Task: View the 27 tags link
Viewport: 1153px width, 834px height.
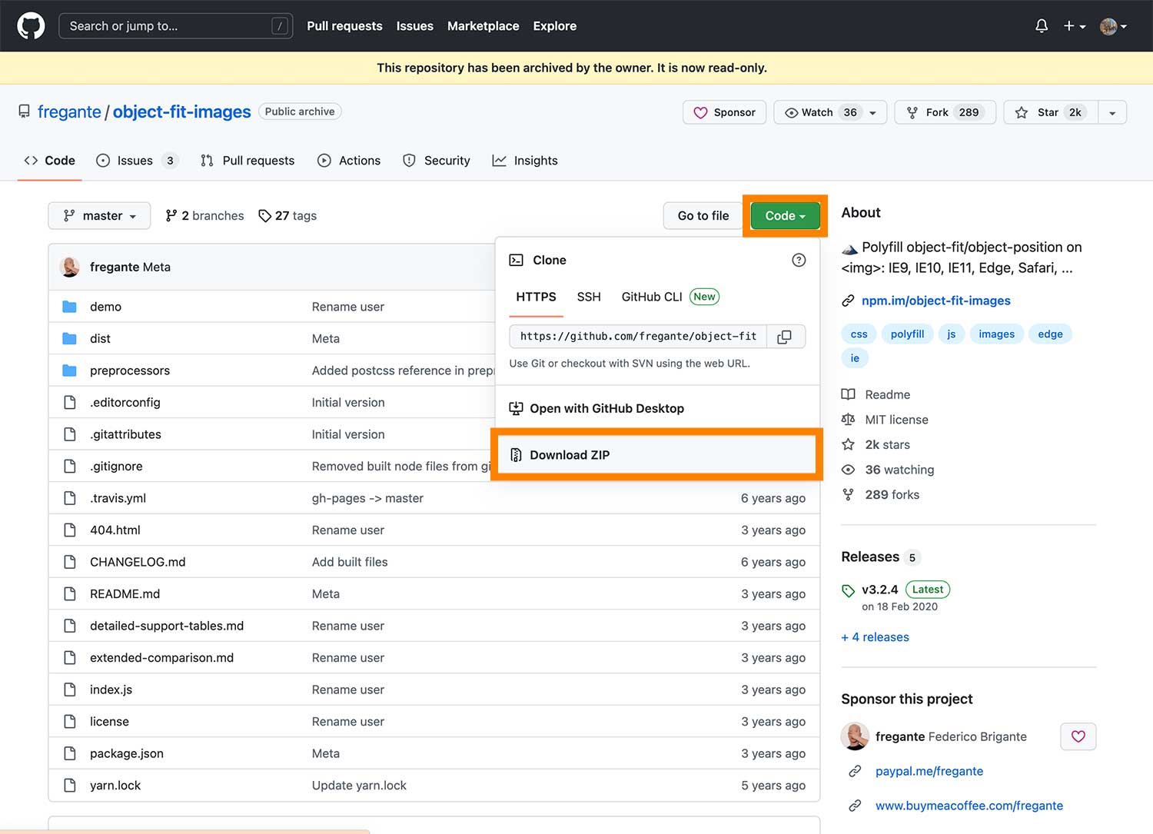Action: pos(287,216)
